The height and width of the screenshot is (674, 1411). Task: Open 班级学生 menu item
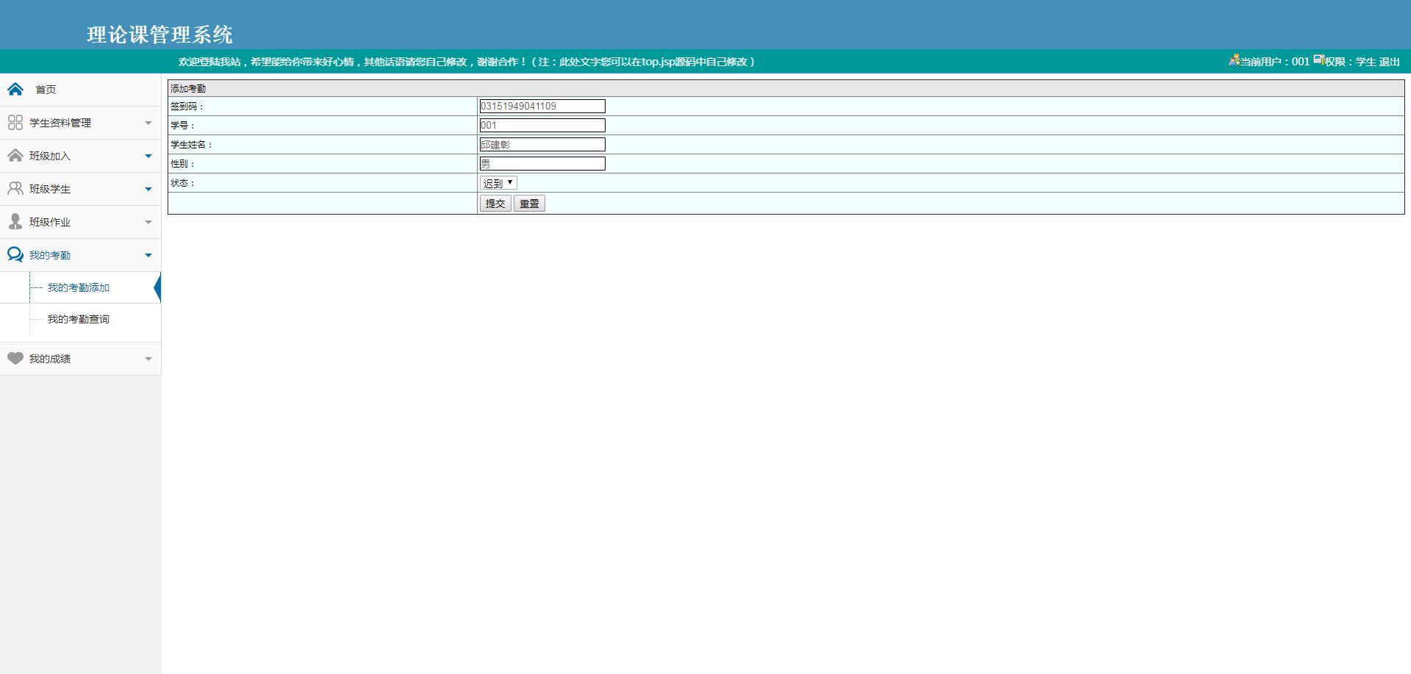point(50,189)
